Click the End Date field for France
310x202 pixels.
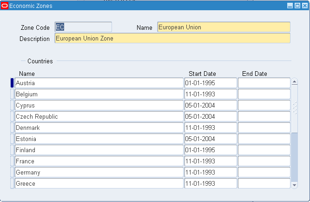pyautogui.click(x=264, y=161)
